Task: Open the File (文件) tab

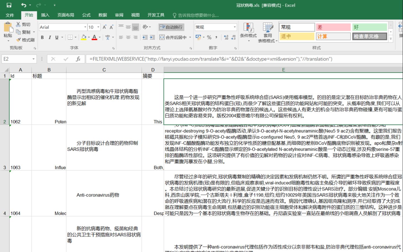Action: [10, 15]
